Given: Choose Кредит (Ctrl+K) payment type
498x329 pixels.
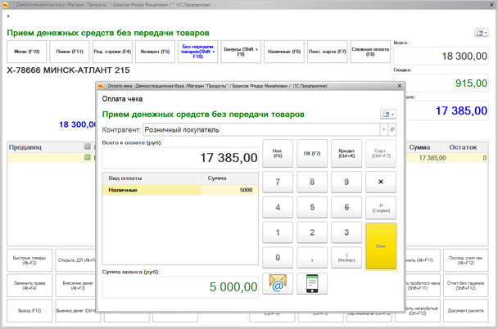Looking at the screenshot, I should coord(346,153).
